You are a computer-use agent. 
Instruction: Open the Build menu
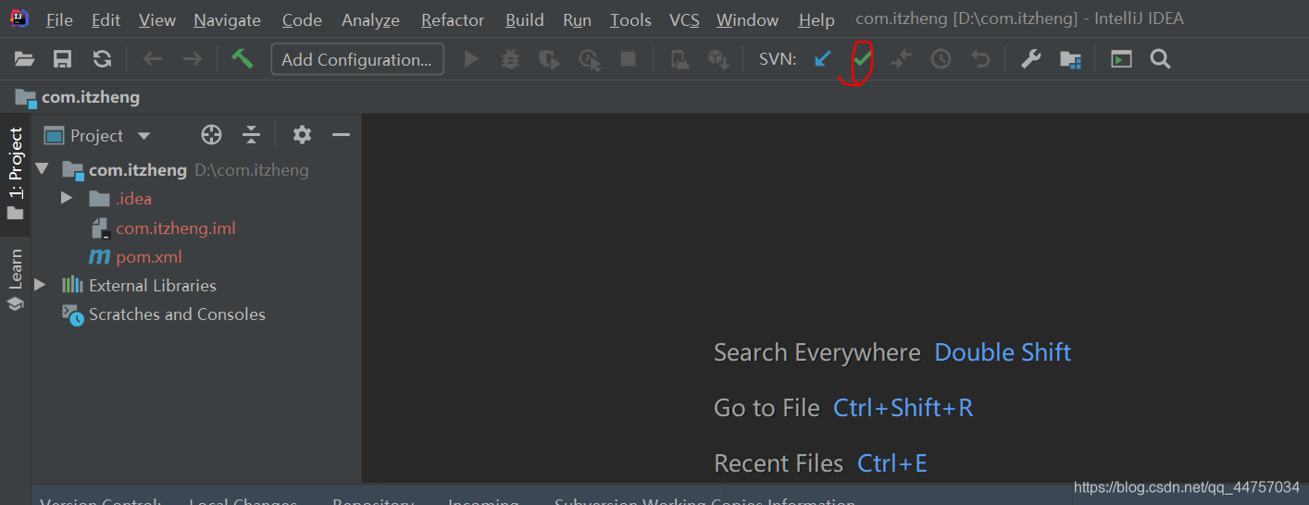coord(525,19)
